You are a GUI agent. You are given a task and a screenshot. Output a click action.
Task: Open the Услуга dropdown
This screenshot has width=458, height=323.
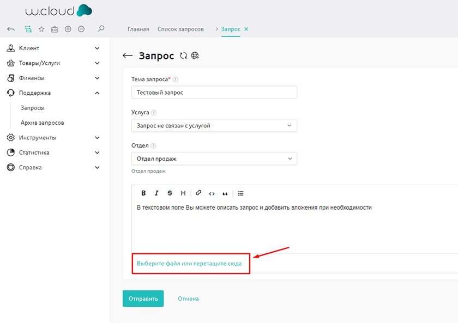[214, 125]
